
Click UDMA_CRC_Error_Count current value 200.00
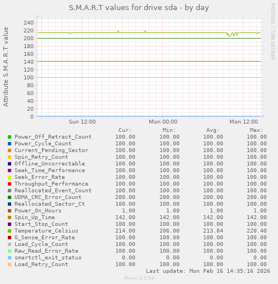tap(125, 197)
